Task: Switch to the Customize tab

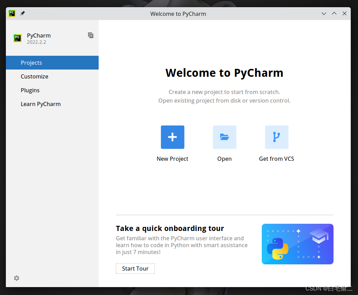Action: click(52, 76)
